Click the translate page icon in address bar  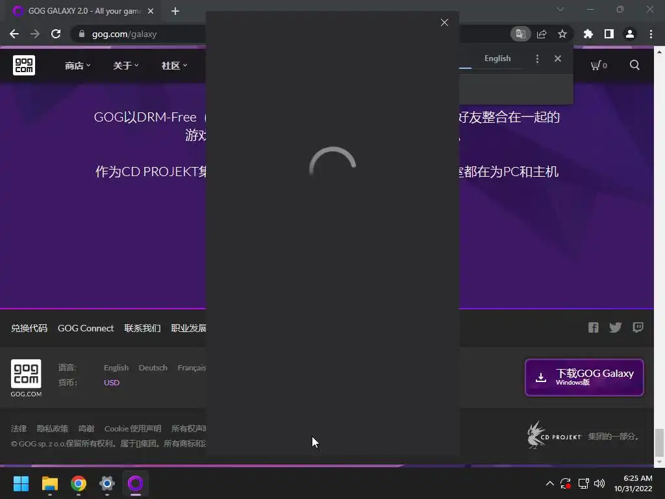[x=520, y=34]
